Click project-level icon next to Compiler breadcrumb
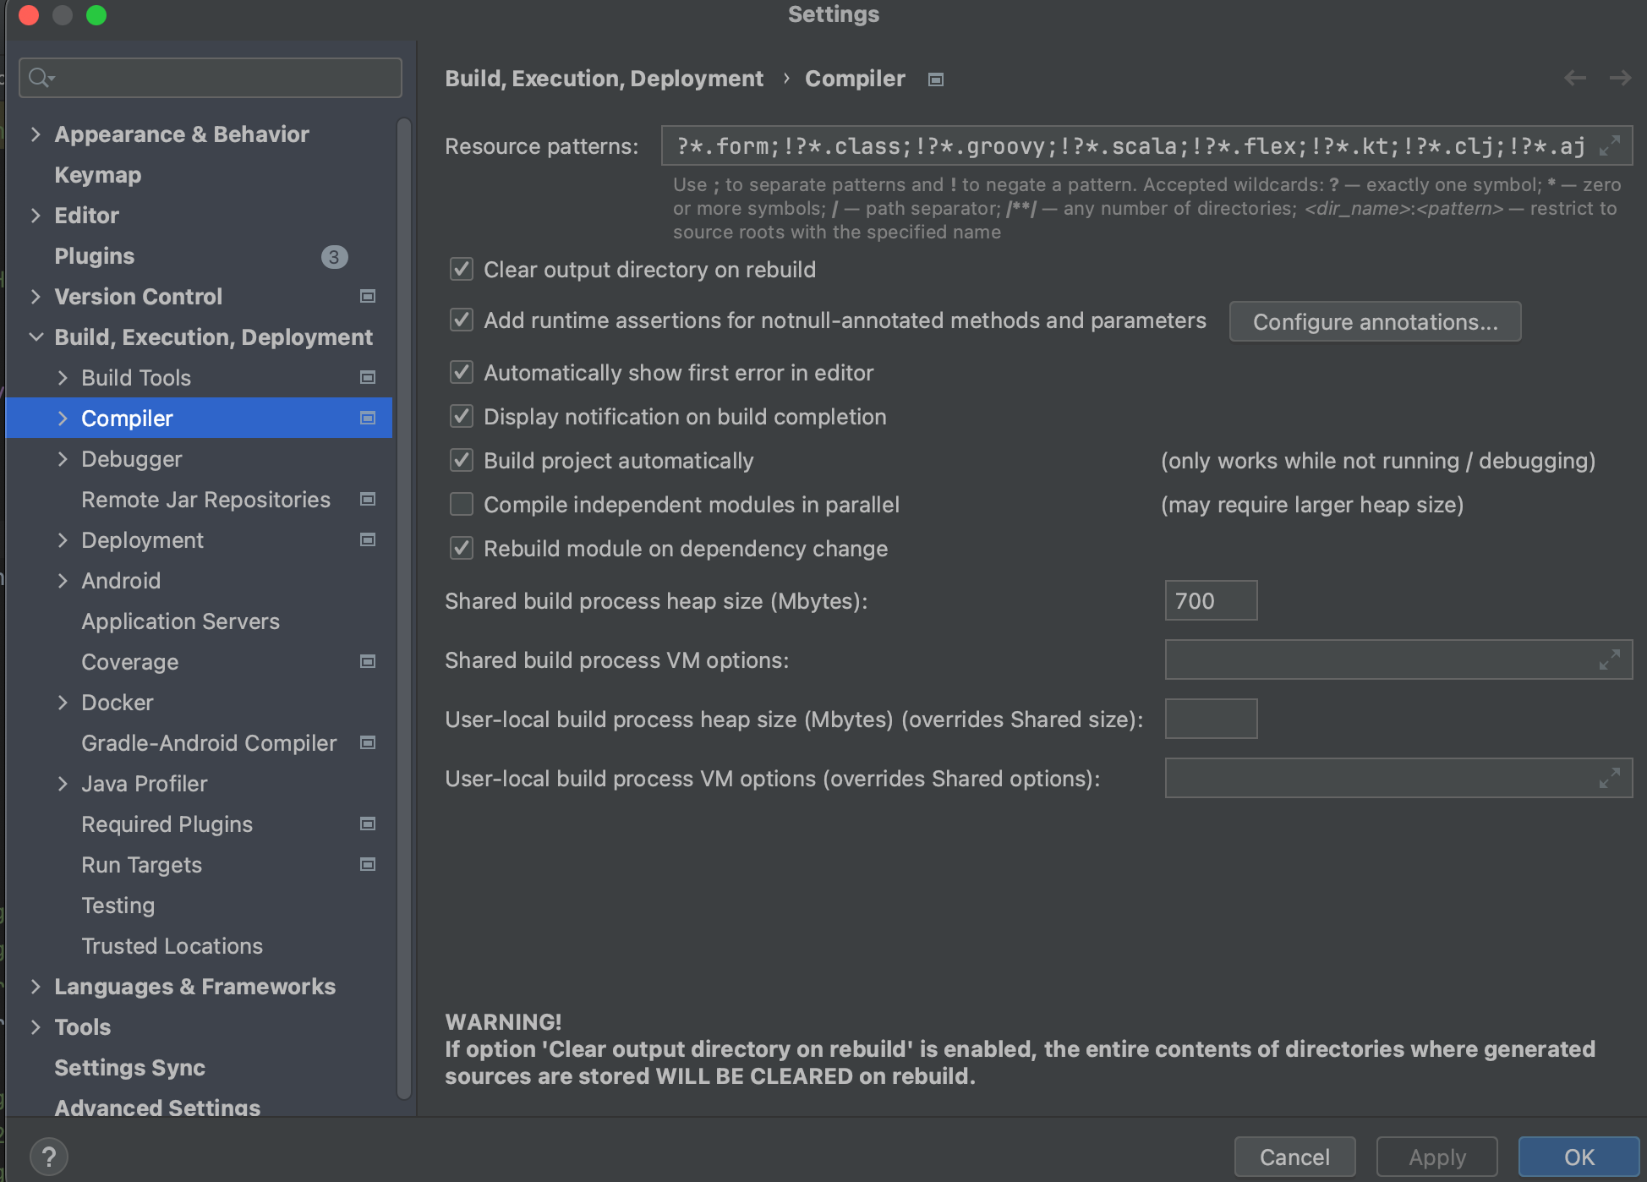Screen dimensions: 1647x1182 pos(935,79)
